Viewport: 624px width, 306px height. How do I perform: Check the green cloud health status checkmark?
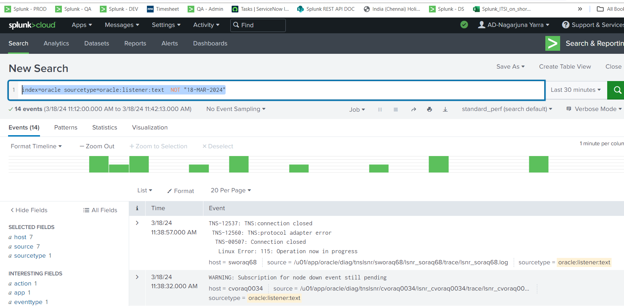464,25
